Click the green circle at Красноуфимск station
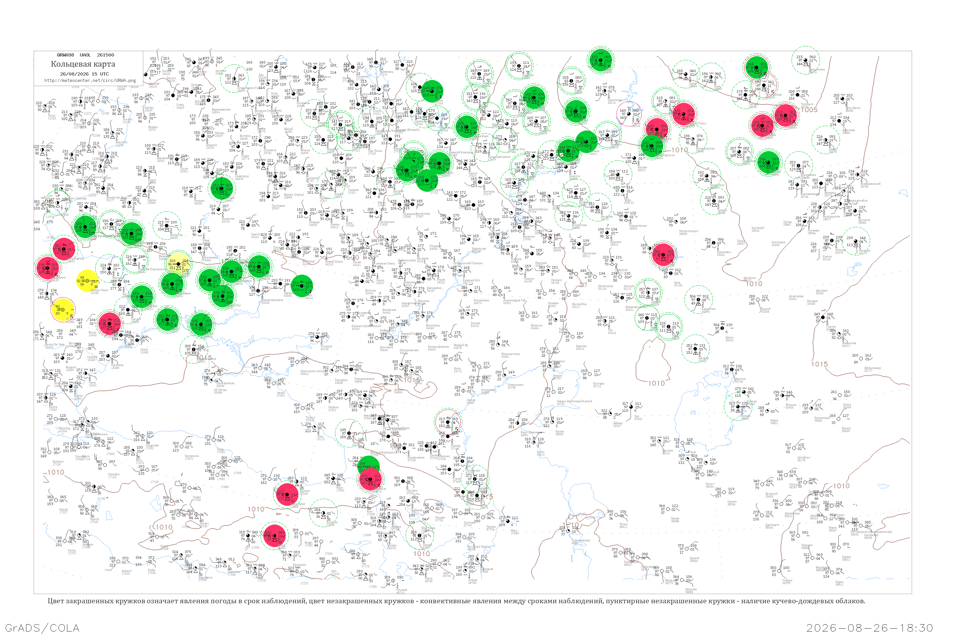Screen dimensions: 953x635 coord(652,146)
